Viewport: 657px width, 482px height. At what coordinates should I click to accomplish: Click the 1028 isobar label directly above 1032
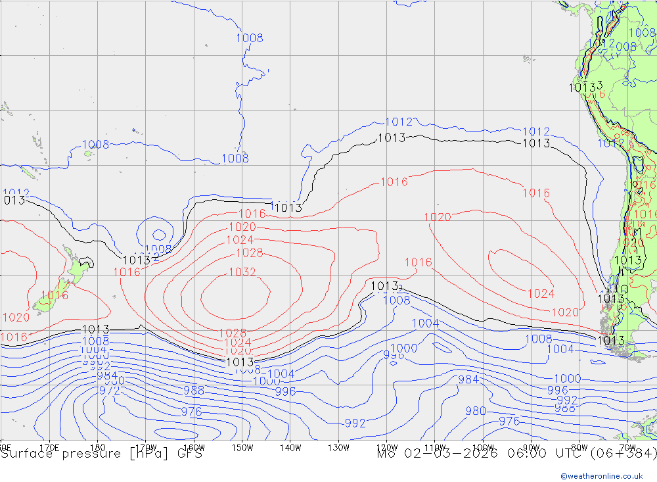[250, 253]
